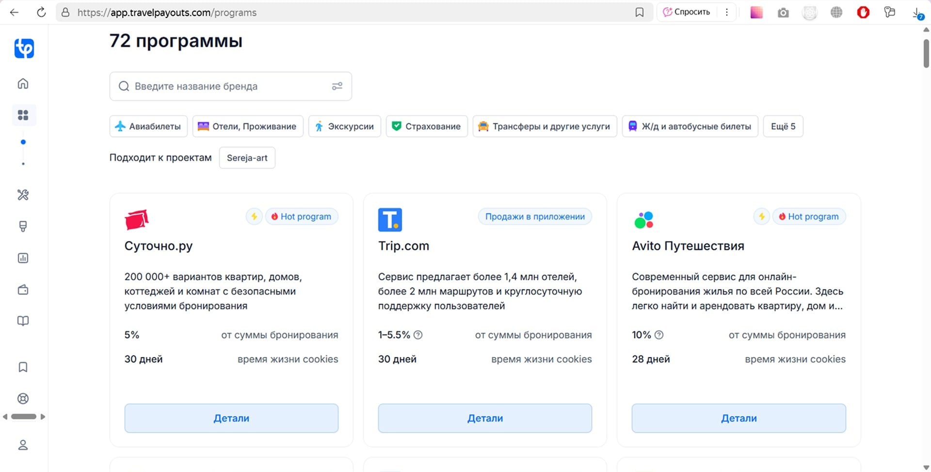Screen dimensions: 931x472
Task: Reload the browser page
Action: pos(41,12)
